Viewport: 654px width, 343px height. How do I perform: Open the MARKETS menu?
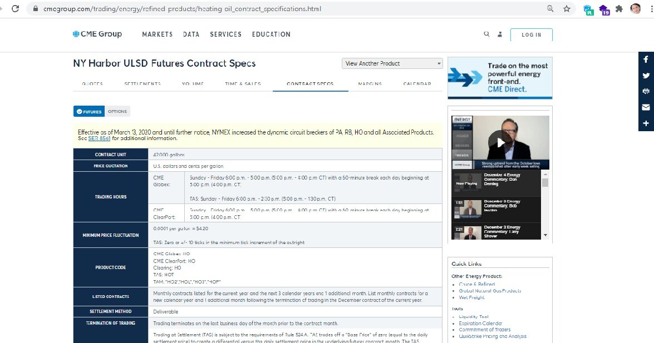pos(158,34)
